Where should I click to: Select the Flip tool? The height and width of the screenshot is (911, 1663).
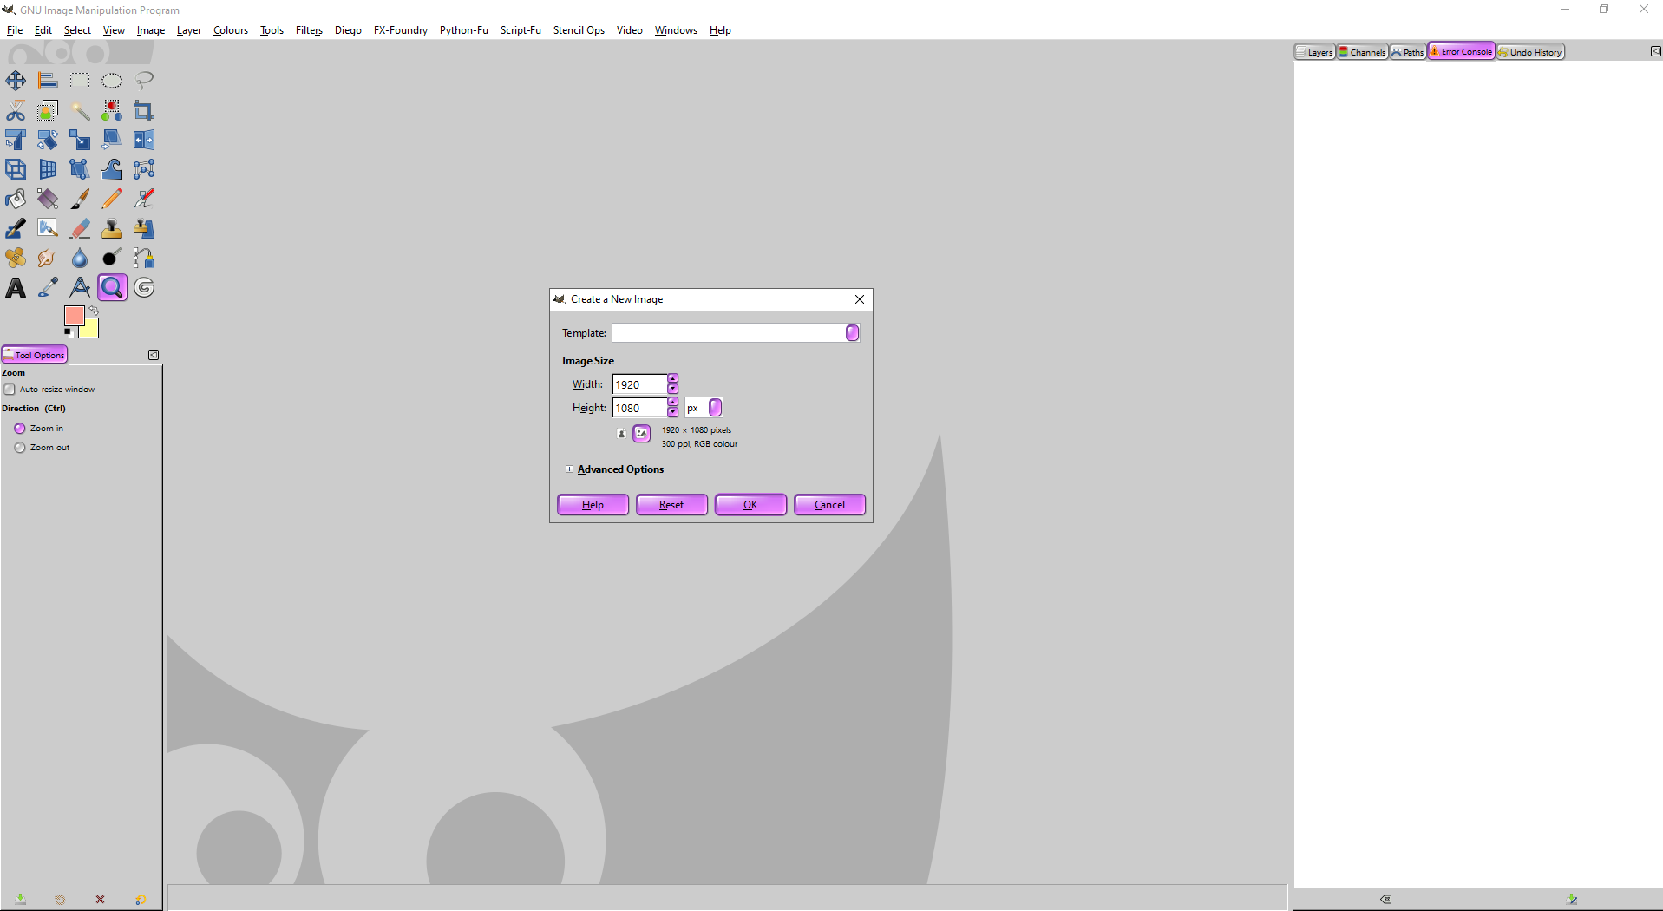click(x=144, y=140)
